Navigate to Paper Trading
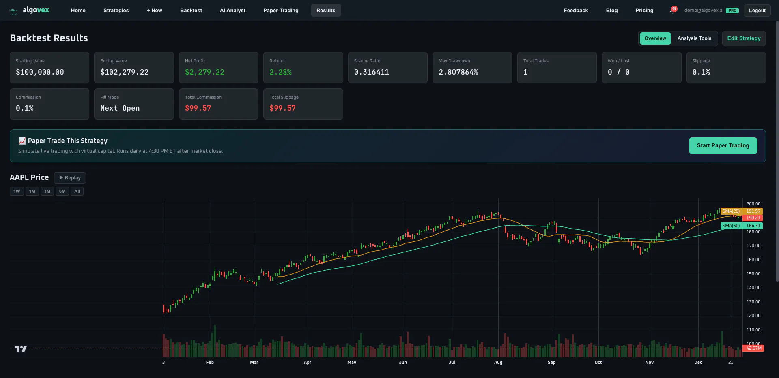The width and height of the screenshot is (779, 378). [281, 11]
